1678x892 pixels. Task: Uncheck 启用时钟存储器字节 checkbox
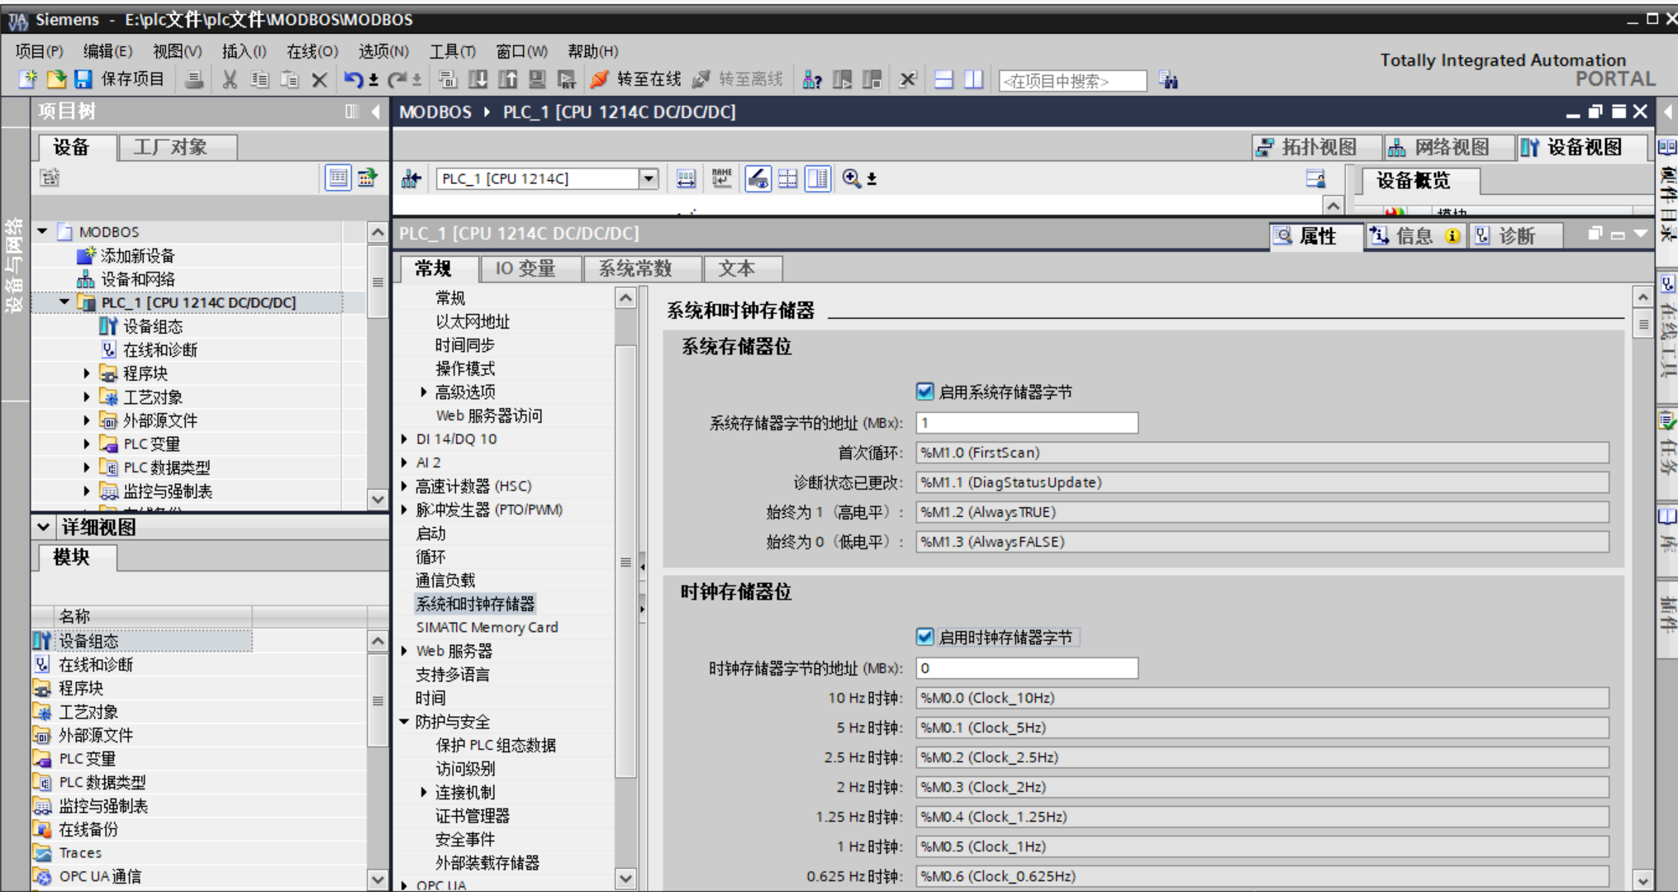[925, 637]
